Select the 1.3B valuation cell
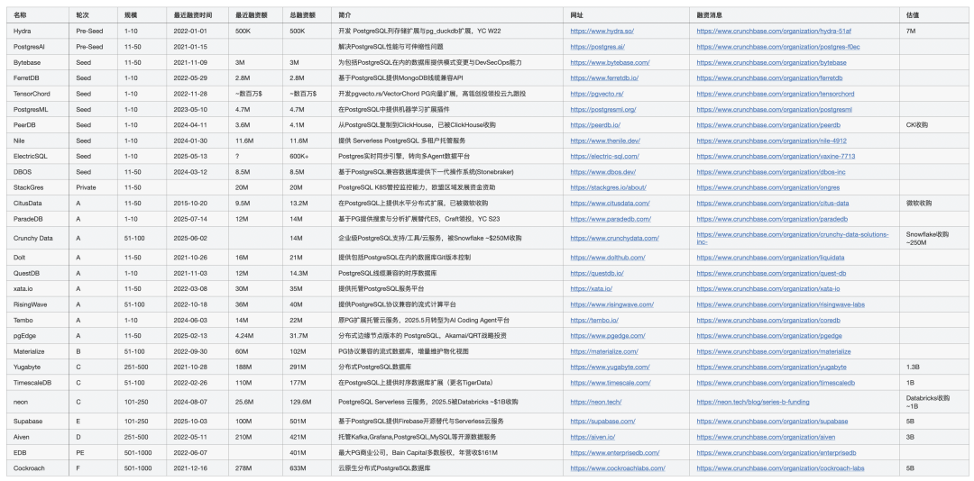Image resolution: width=974 pixels, height=481 pixels. [933, 368]
